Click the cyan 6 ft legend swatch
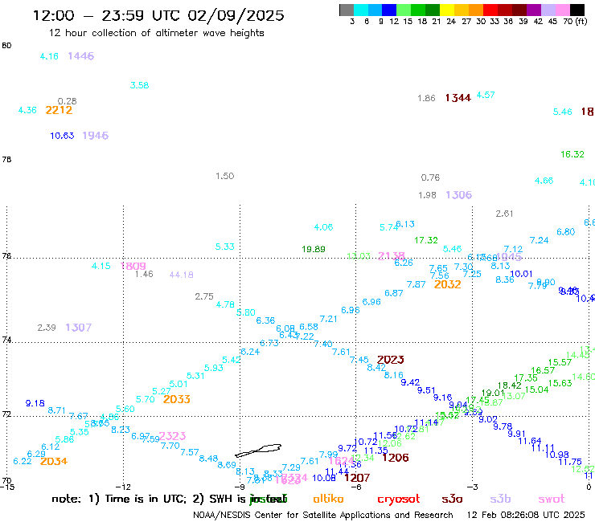The image size is (595, 522). coord(361,10)
